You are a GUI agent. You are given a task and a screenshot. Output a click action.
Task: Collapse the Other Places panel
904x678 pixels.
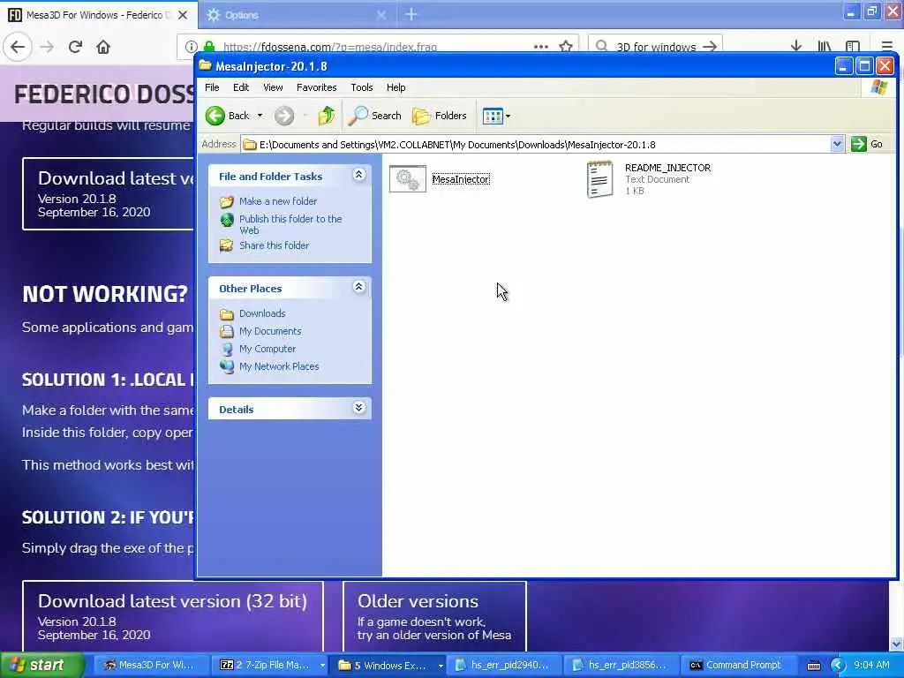[358, 287]
